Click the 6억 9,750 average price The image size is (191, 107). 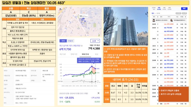tap(65, 49)
